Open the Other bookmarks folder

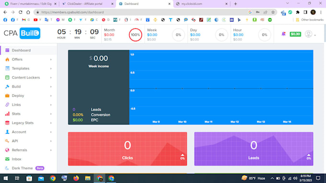[310, 20]
